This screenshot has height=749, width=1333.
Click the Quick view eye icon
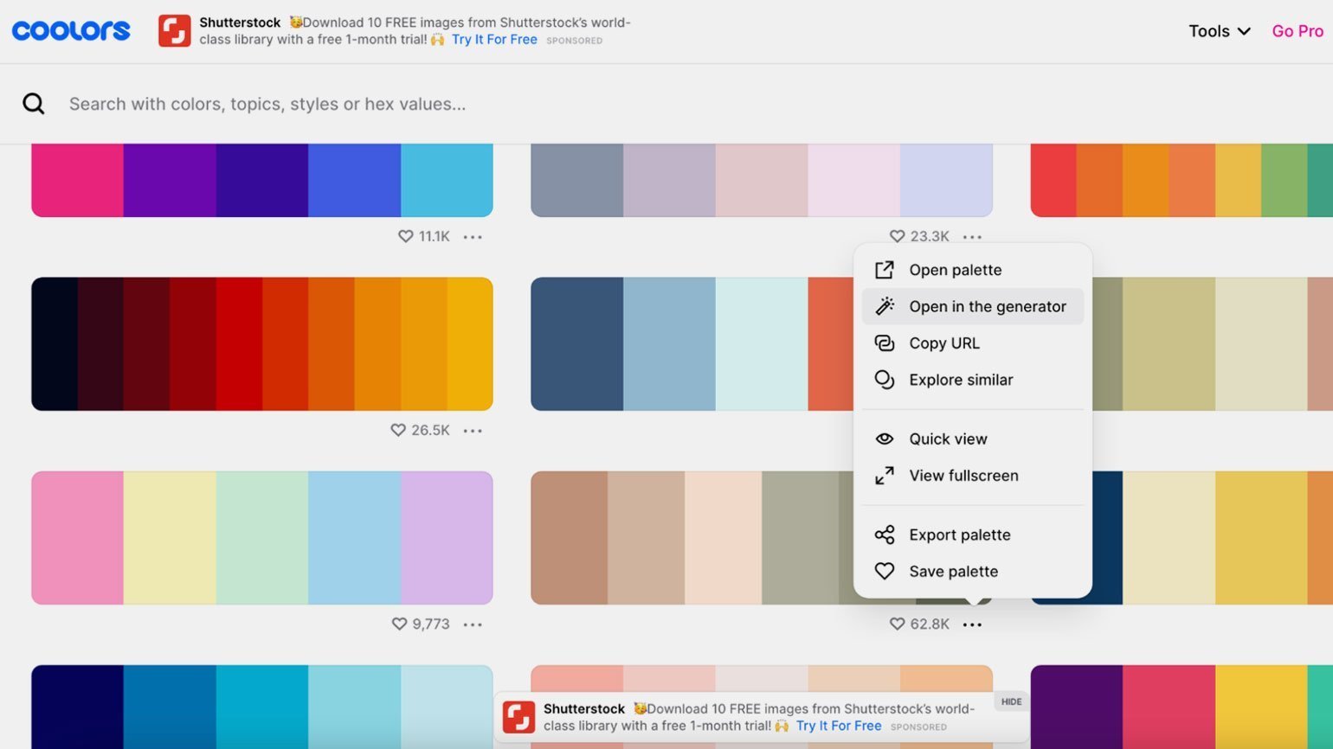pos(884,439)
